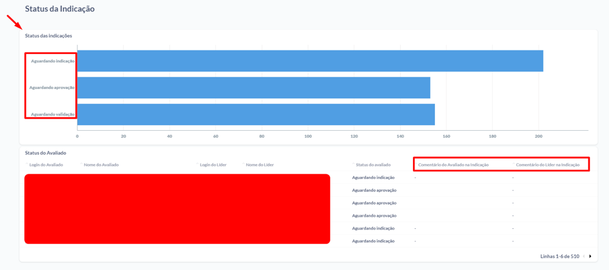The width and height of the screenshot is (609, 270).
Task: Sort by Nome do Avaliado column header
Action: click(101, 165)
